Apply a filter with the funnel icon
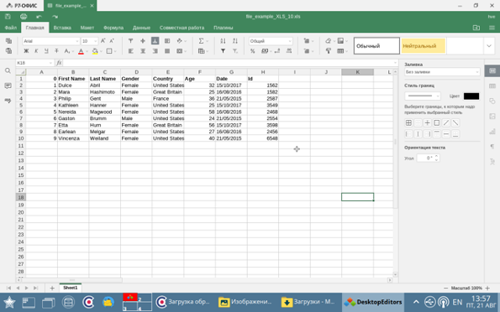 (223, 51)
